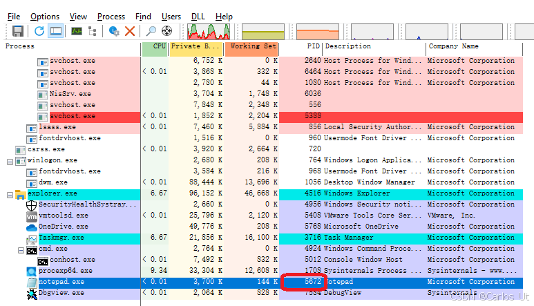The height and width of the screenshot is (306, 534).
Task: Select the red highlighted svchost.exe row
Action: [263, 116]
